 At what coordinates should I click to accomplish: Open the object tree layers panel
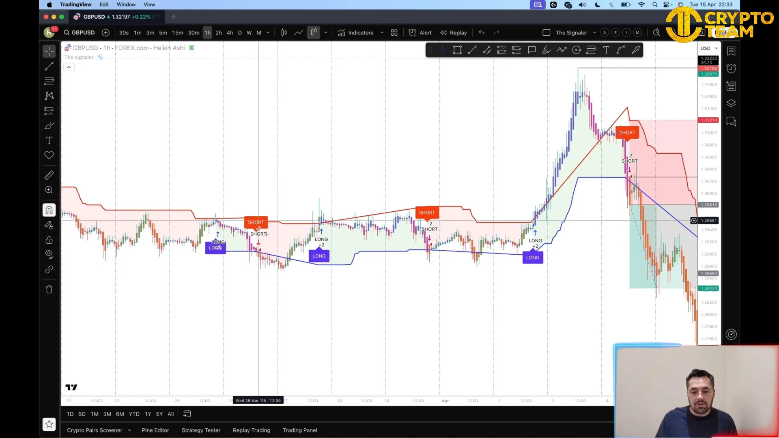(731, 103)
